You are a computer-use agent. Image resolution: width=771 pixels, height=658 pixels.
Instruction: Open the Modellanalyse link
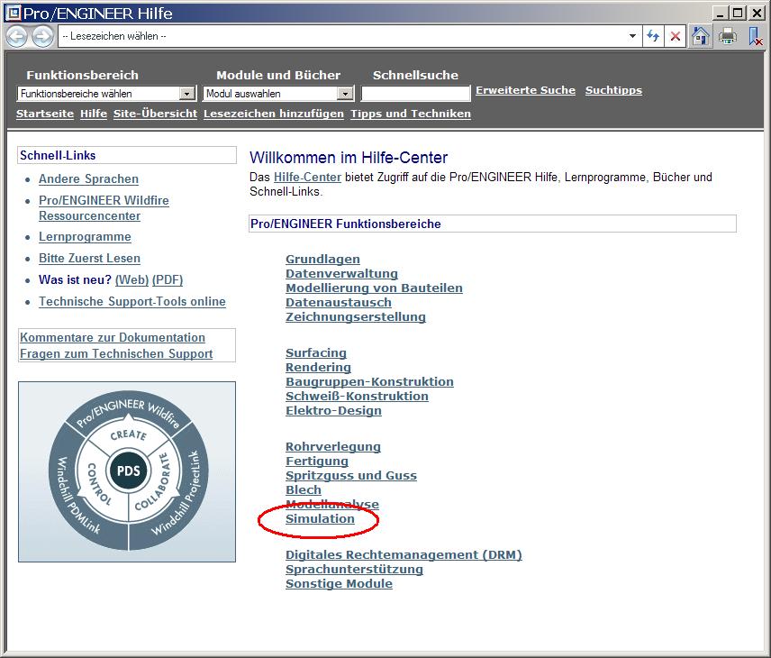[x=332, y=505]
